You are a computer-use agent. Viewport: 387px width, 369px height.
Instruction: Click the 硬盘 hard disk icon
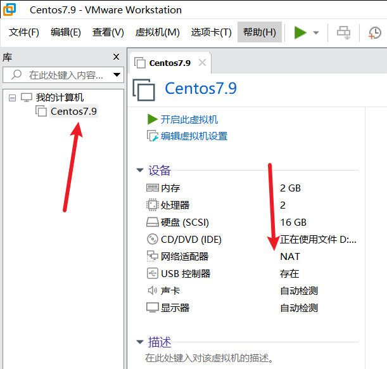(152, 222)
